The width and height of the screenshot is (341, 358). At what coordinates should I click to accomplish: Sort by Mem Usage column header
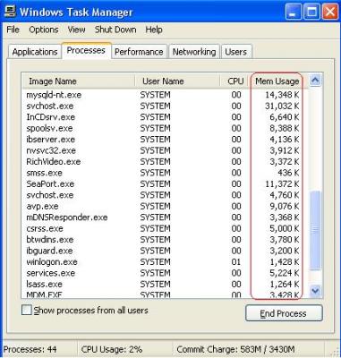coord(277,81)
